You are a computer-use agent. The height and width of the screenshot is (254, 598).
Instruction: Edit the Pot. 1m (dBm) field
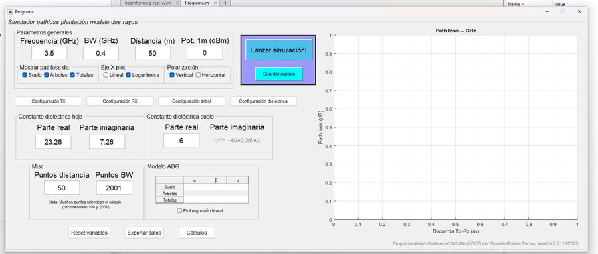[x=205, y=53]
